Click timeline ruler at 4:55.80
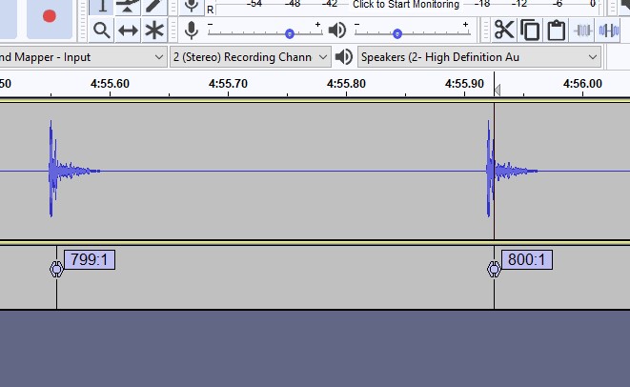This screenshot has width=630, height=387. [x=345, y=84]
